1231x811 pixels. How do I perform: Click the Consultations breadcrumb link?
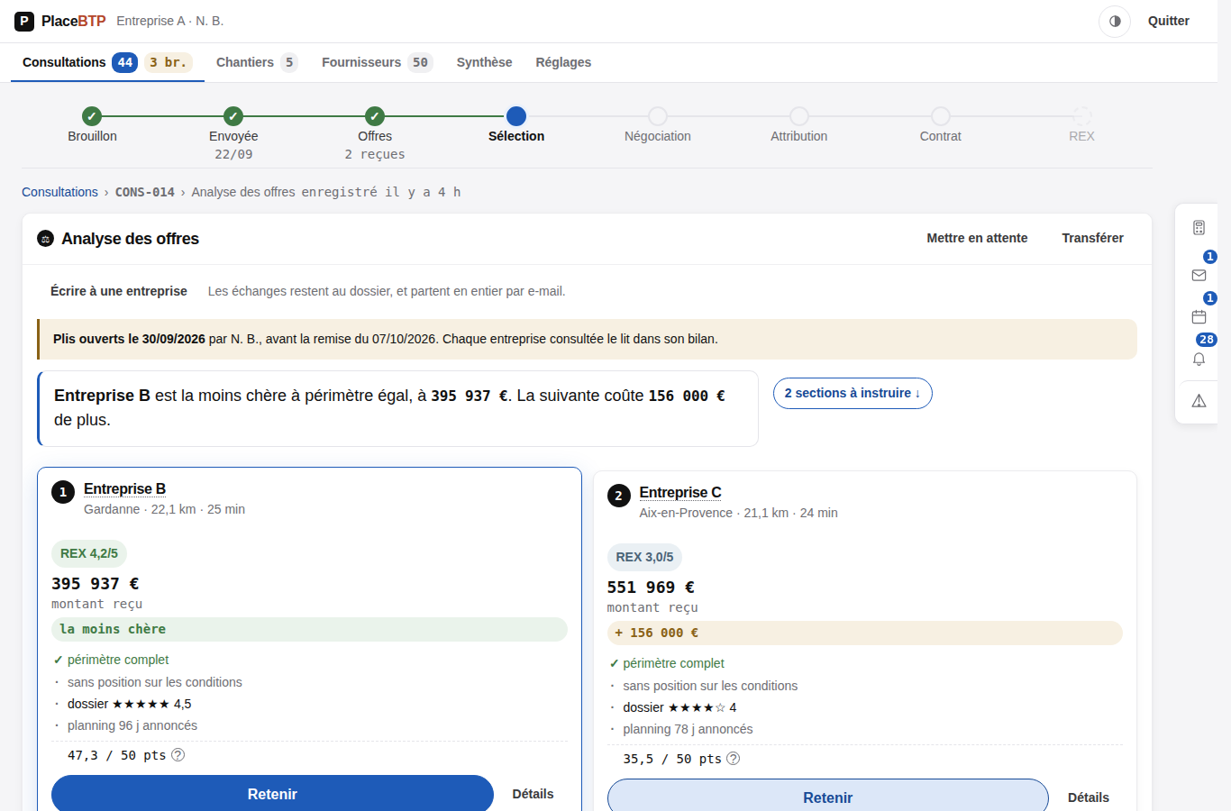coord(59,192)
